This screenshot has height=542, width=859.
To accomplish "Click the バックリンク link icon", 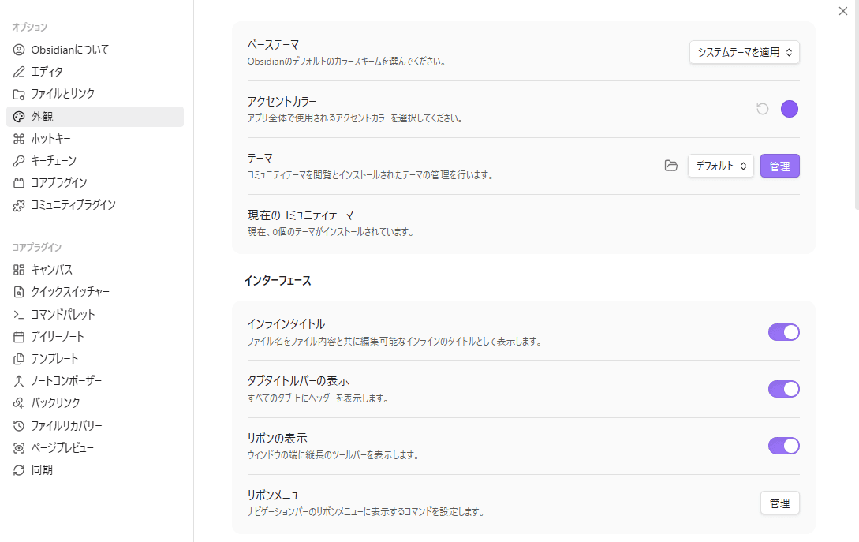I will 17,403.
